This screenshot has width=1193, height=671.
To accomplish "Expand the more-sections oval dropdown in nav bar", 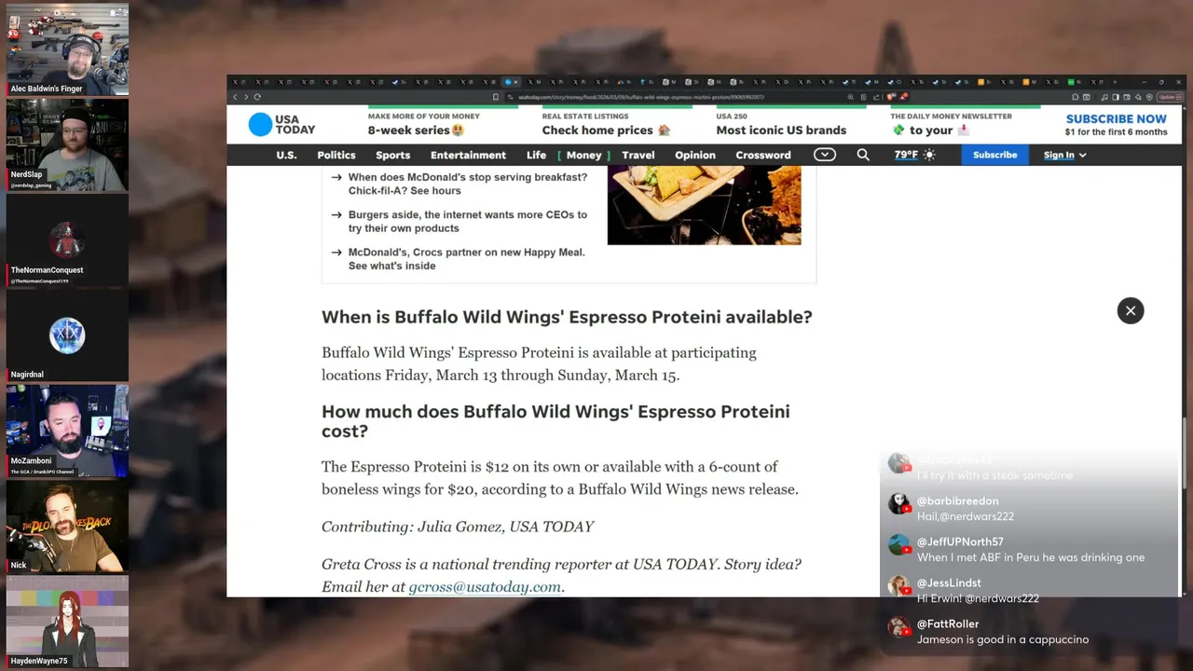I will [x=825, y=155].
